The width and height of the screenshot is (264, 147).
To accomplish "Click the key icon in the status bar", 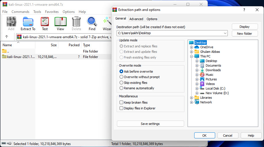I will (9, 144).
